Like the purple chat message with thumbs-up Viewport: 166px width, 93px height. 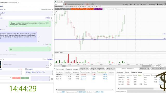pyautogui.click(x=38, y=41)
